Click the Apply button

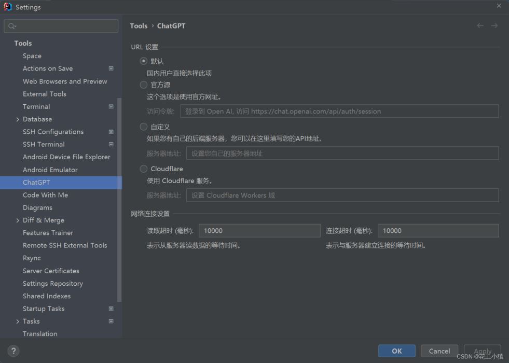point(483,351)
